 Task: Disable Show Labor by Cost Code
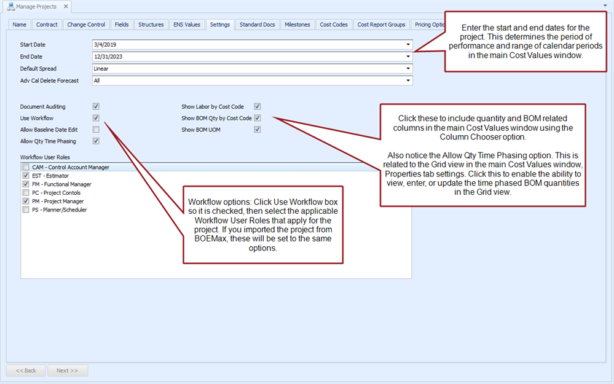point(258,107)
